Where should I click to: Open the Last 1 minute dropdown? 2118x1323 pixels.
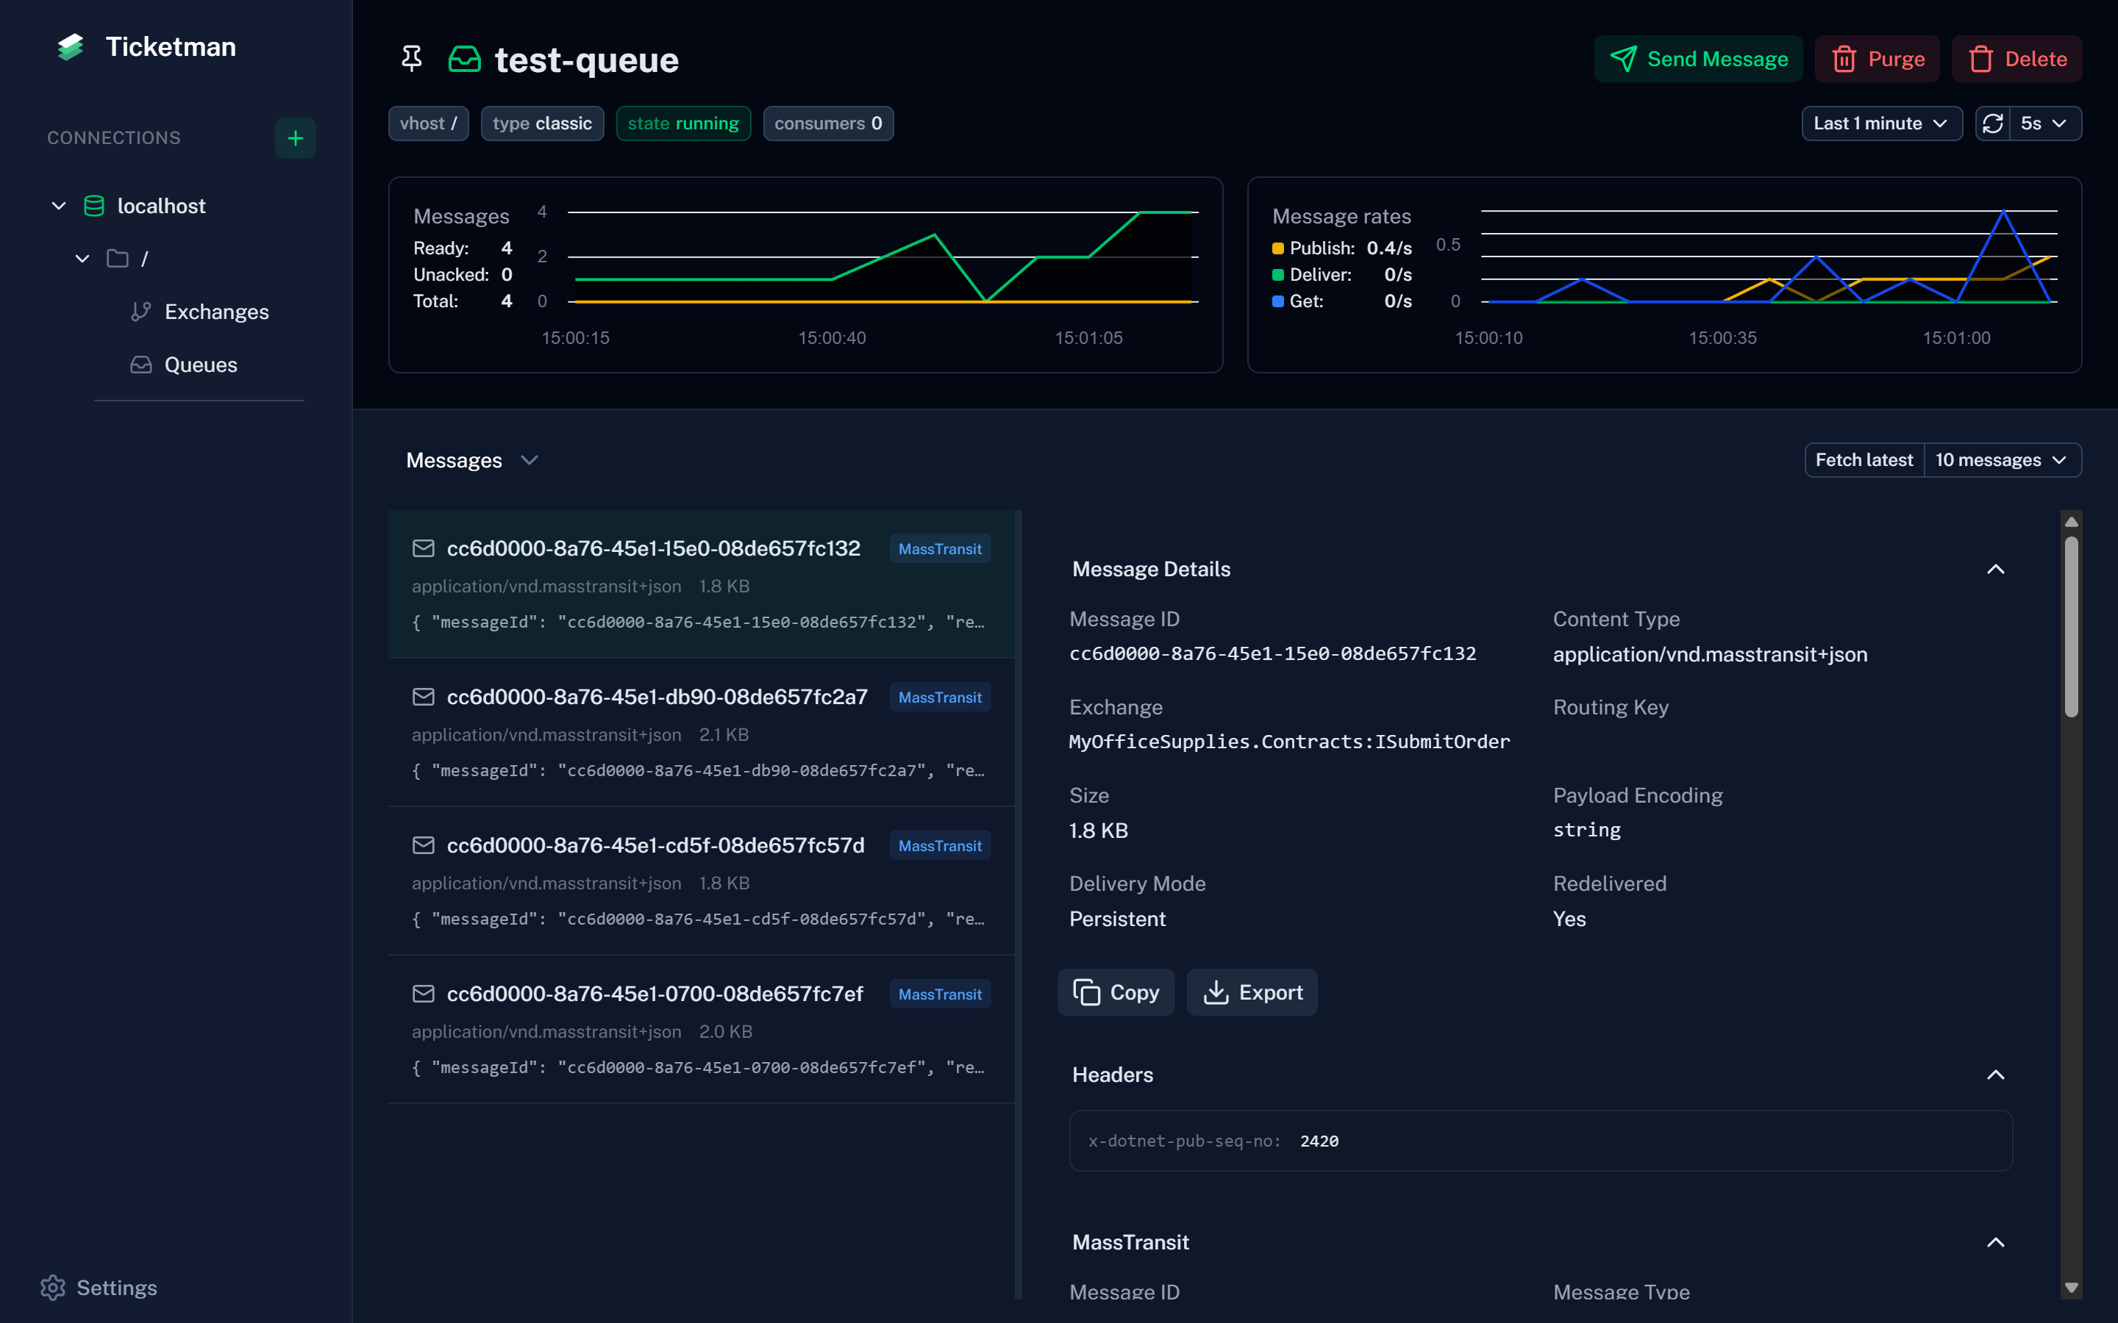pyautogui.click(x=1880, y=123)
